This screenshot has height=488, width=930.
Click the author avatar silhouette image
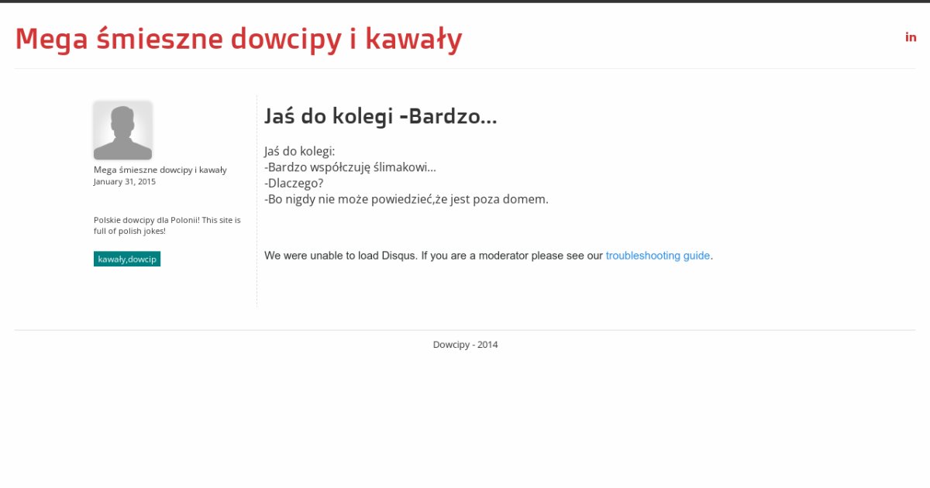[122, 130]
